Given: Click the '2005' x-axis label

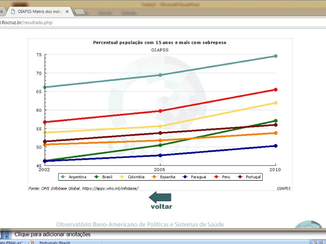Looking at the screenshot, I should click(160, 170).
